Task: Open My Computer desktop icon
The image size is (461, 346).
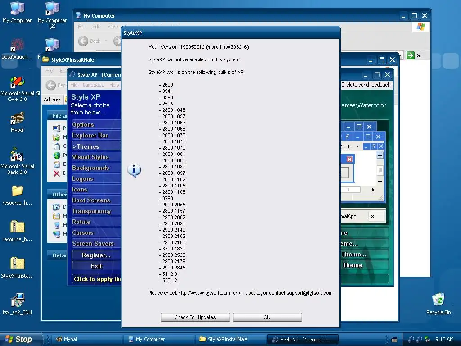Action: 17,12
